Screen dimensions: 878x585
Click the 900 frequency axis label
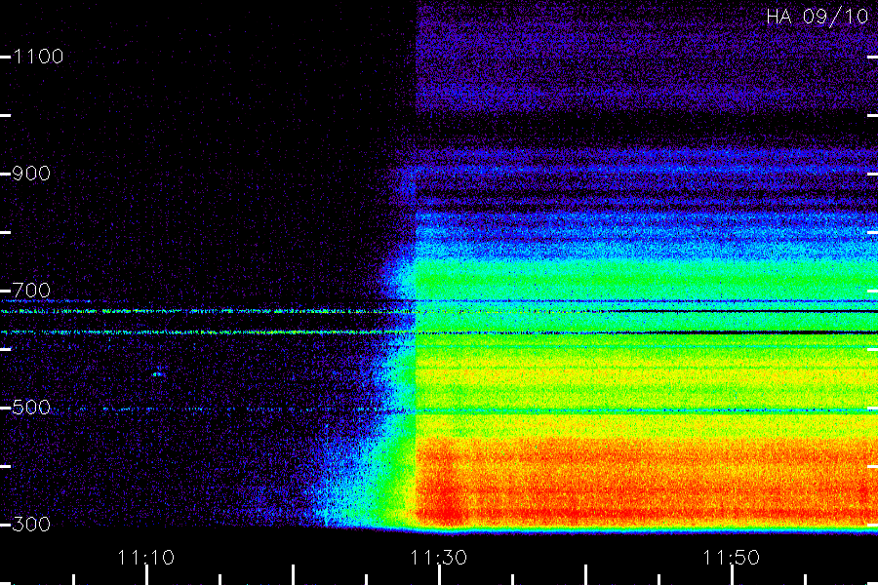[x=31, y=174]
